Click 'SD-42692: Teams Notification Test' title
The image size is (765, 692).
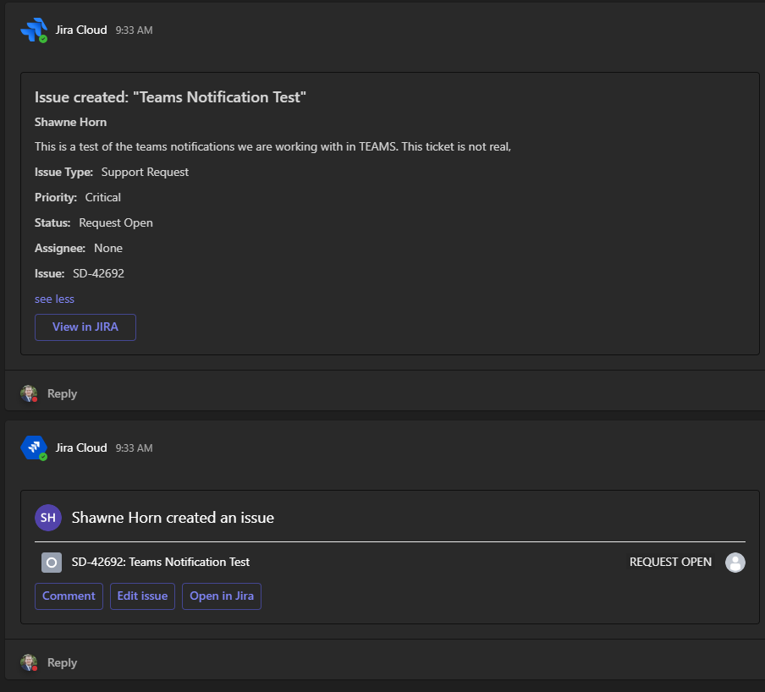point(161,563)
